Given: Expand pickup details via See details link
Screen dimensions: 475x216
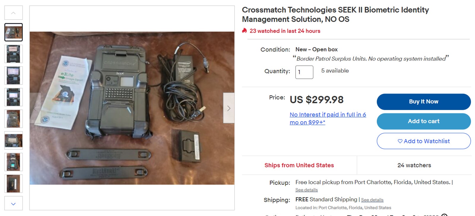Looking at the screenshot, I should [307, 190].
